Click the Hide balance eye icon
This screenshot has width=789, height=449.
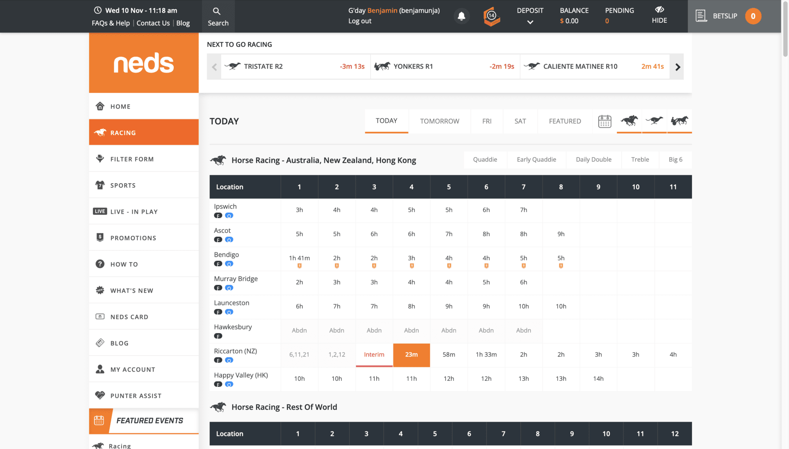tap(659, 9)
